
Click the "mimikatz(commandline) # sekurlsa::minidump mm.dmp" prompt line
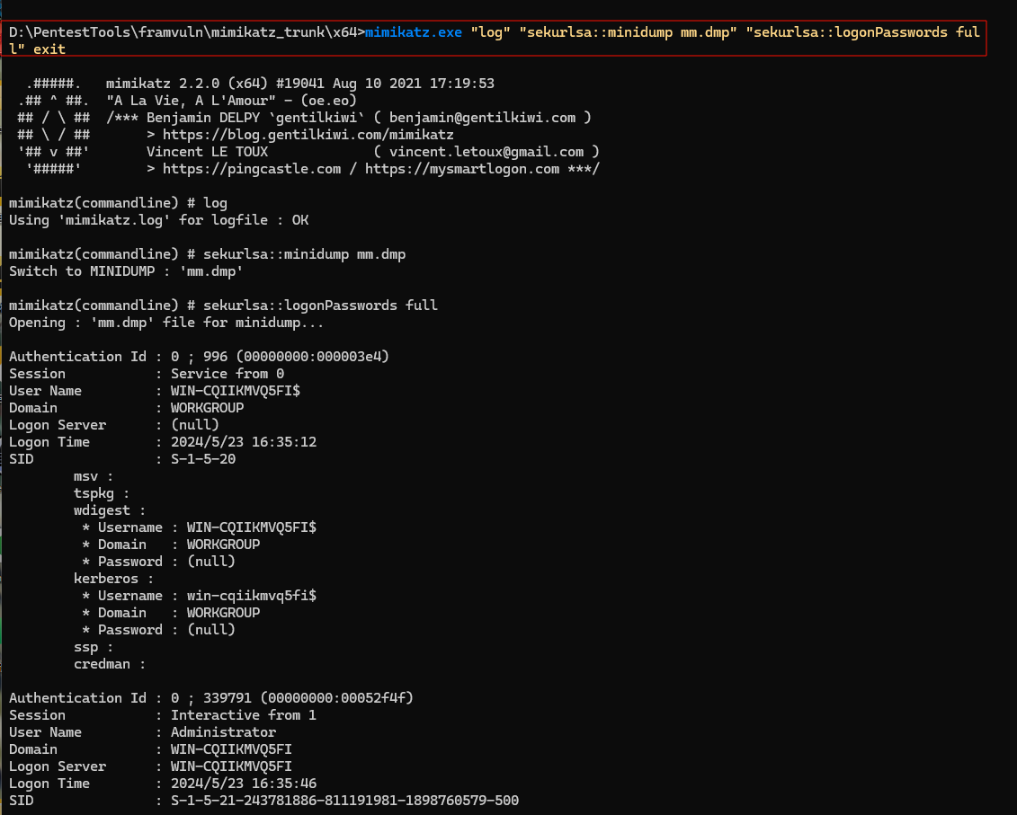tap(208, 254)
